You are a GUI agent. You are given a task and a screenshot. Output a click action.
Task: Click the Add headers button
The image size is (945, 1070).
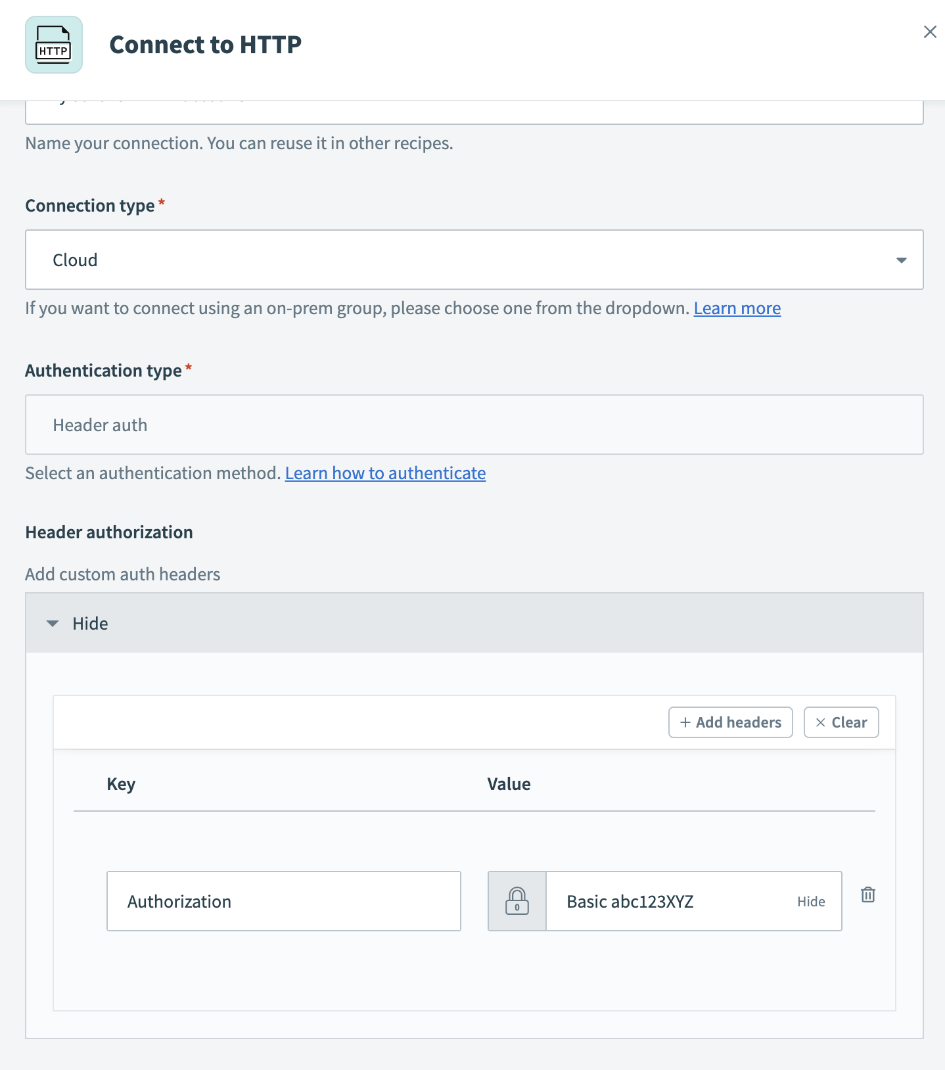coord(730,722)
